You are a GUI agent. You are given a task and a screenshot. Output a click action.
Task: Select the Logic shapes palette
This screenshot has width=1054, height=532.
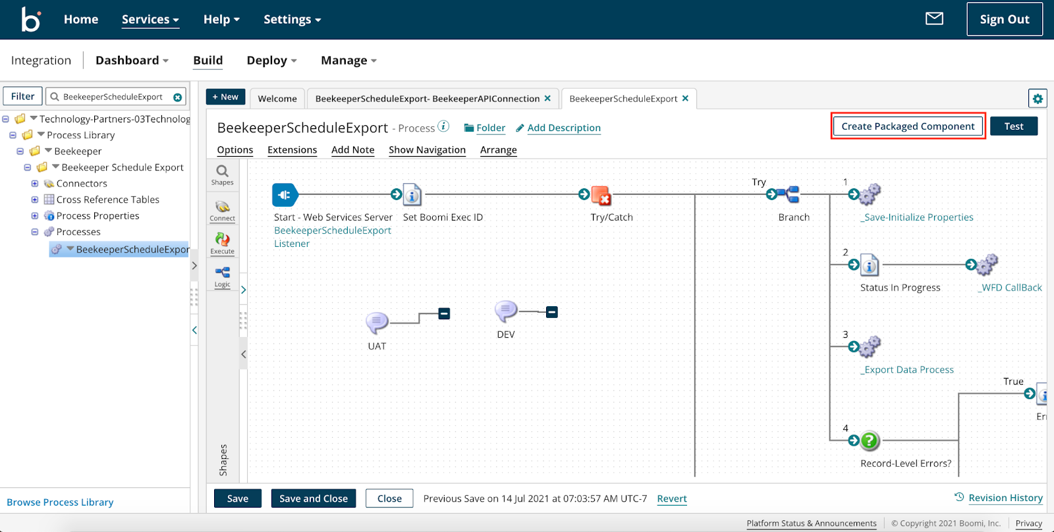(x=222, y=277)
